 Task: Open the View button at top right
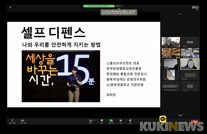[195, 7]
